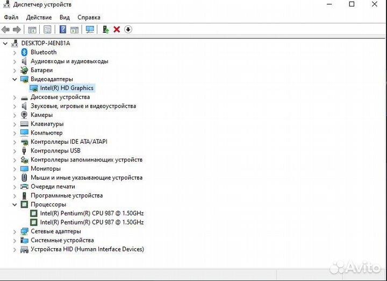Viewport: 387px width, 281px height.
Task: Select the Камеры label
Action: pyautogui.click(x=41, y=115)
